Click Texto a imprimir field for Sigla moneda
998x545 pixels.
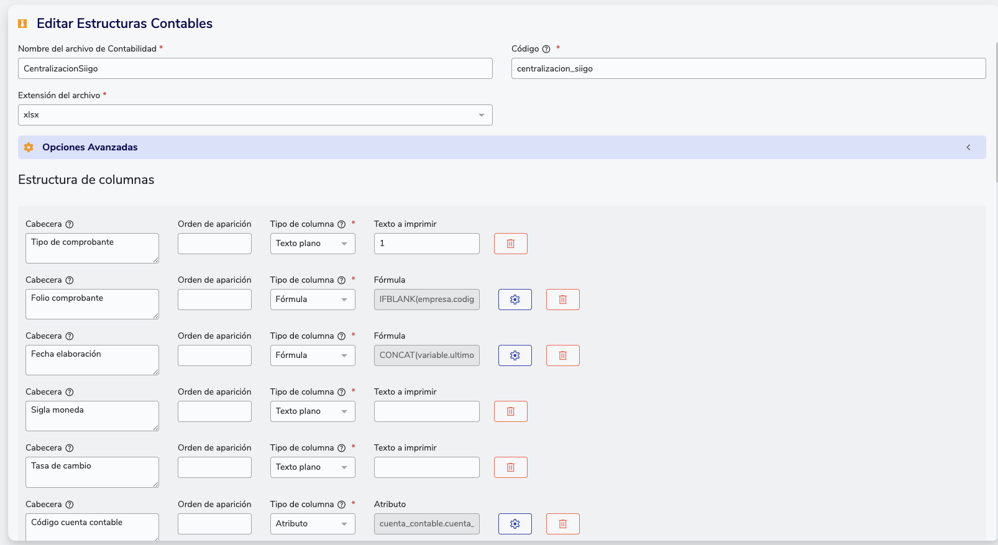coord(426,411)
